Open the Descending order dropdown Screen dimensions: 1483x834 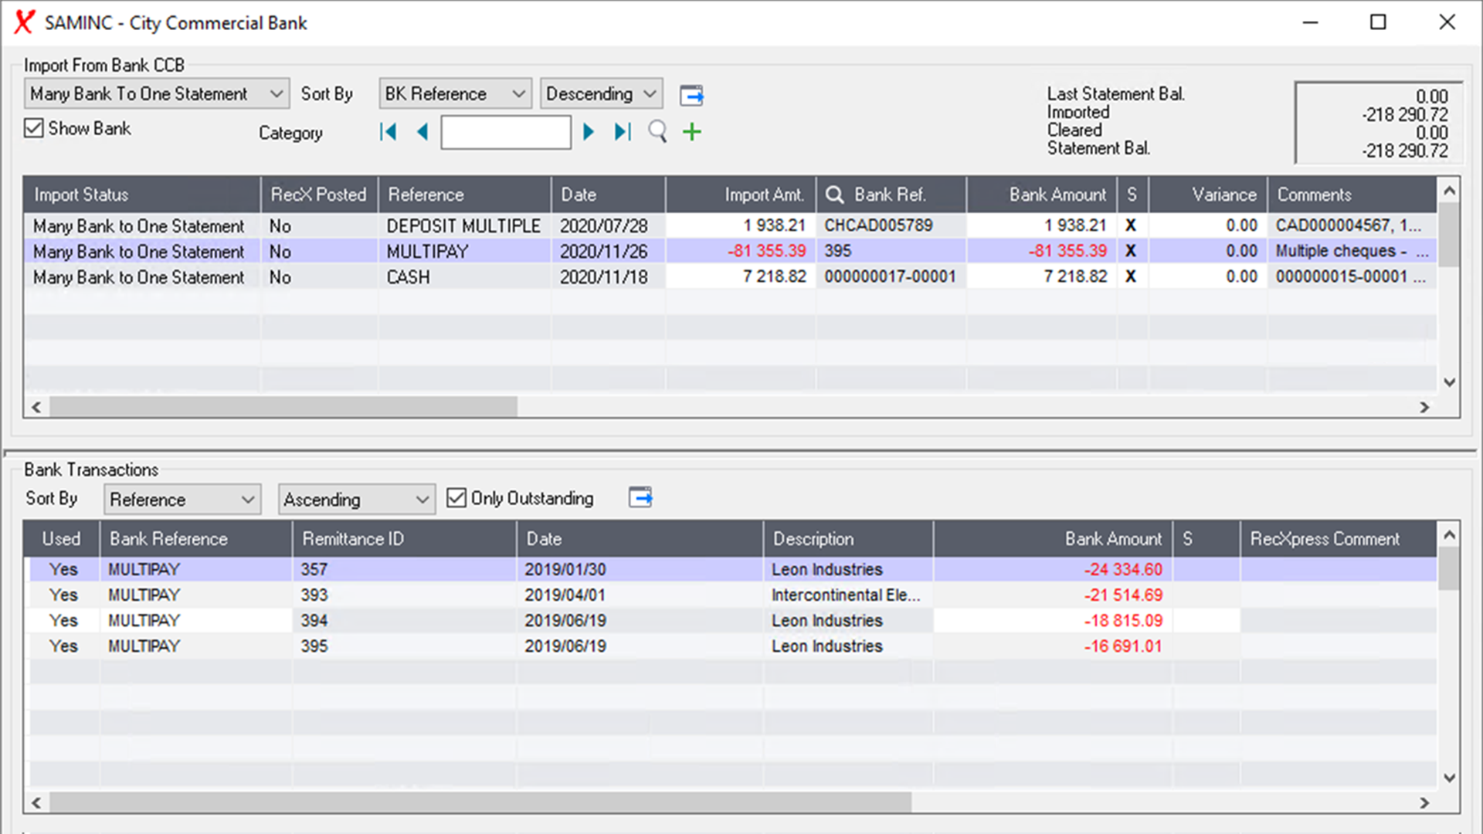[x=601, y=94]
